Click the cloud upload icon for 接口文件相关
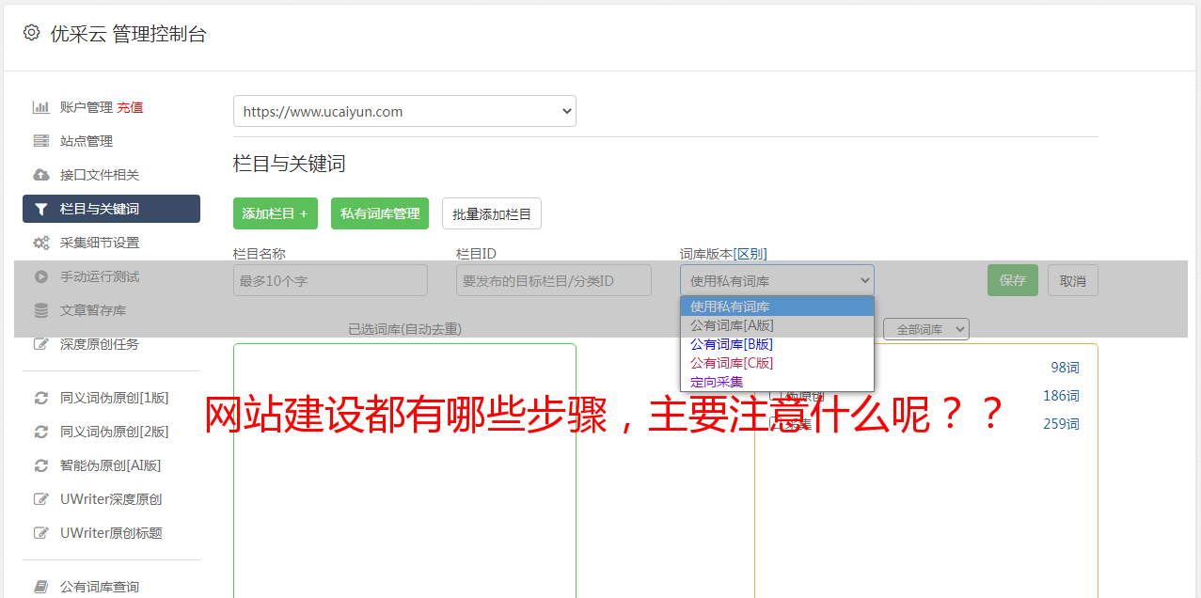This screenshot has height=598, width=1201. [41, 175]
